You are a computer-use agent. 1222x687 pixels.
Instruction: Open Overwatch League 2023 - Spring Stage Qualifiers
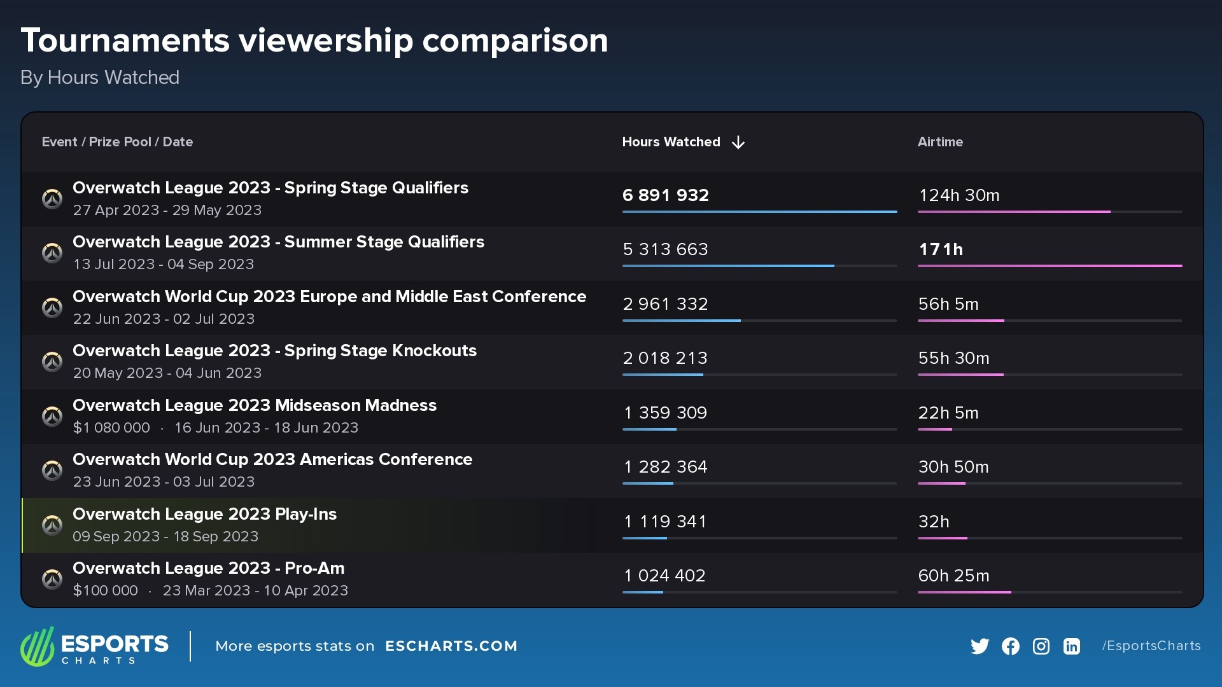point(270,188)
